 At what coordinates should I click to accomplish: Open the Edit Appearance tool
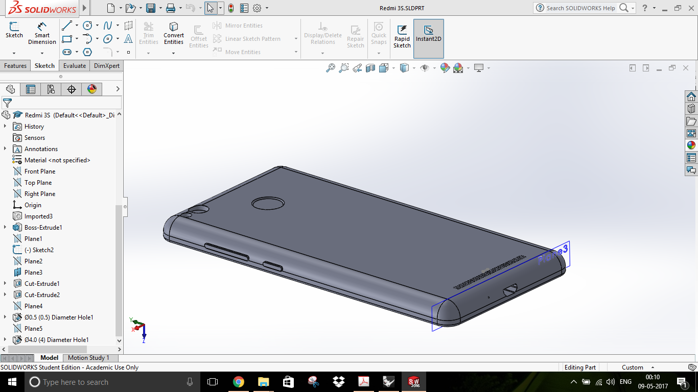445,68
